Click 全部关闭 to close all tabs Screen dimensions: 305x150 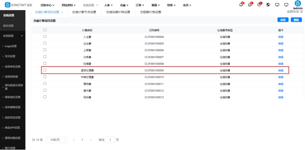(293, 12)
